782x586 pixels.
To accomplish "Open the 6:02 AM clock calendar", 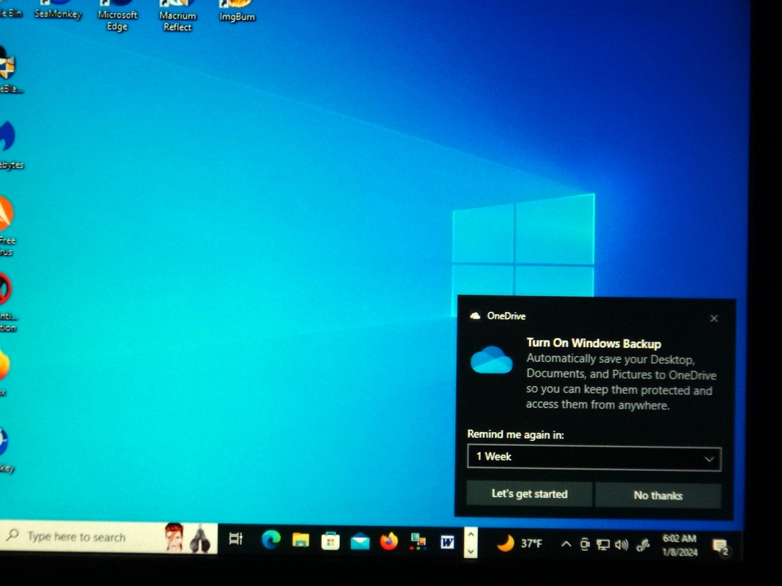I will pos(679,545).
